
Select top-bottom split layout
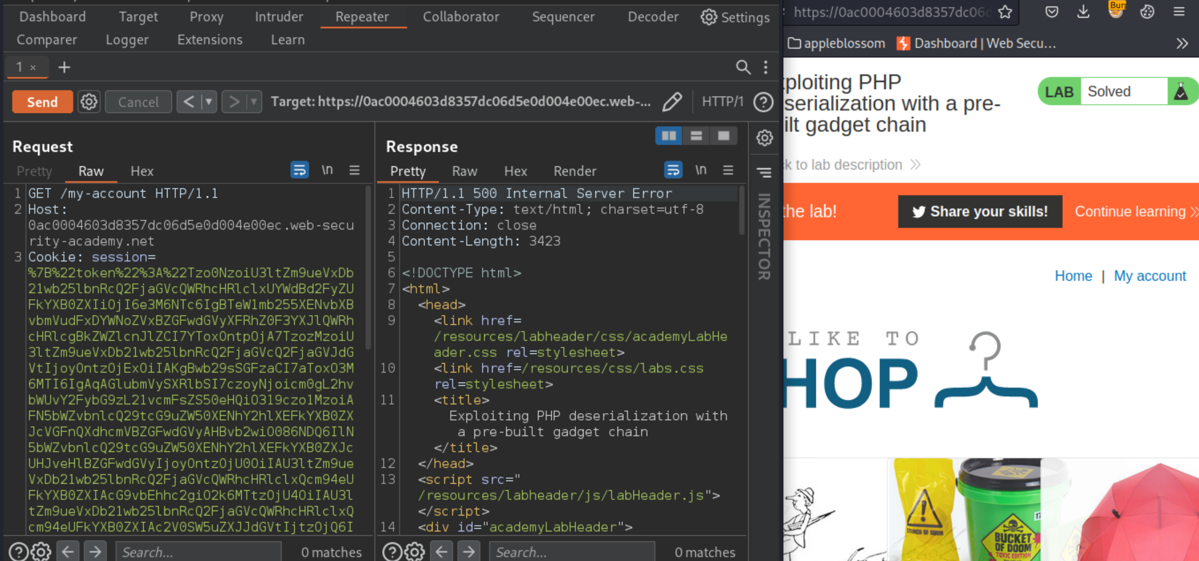tap(696, 136)
